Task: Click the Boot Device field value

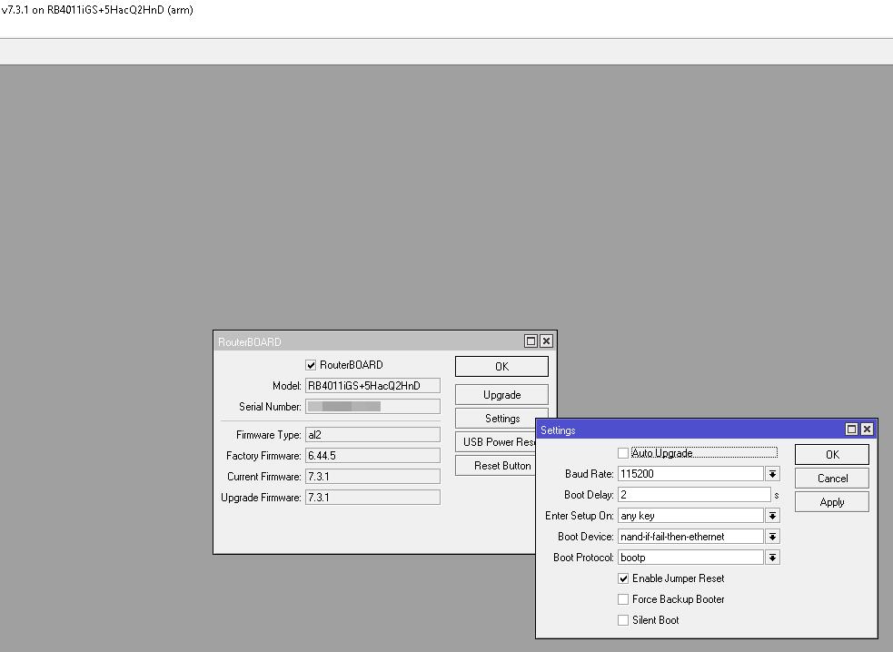Action: click(690, 537)
